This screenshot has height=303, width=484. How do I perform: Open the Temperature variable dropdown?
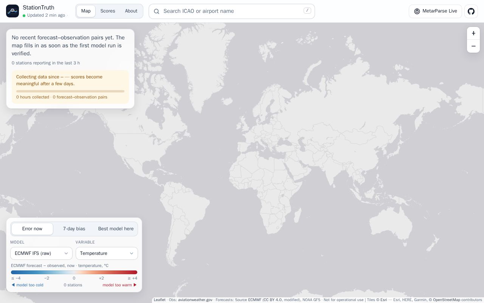(x=107, y=253)
